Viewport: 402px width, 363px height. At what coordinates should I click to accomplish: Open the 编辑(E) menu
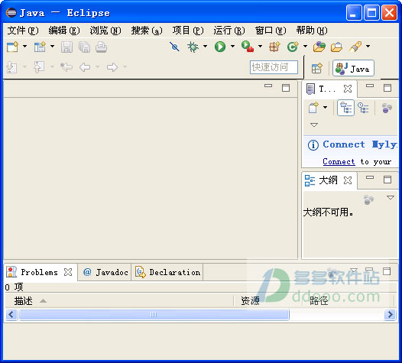tap(64, 31)
